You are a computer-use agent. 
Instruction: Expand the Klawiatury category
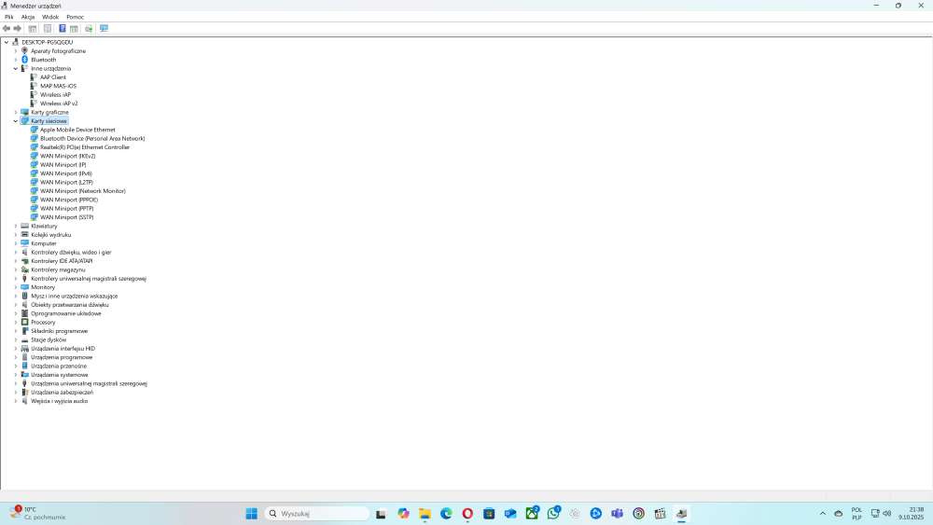click(16, 226)
